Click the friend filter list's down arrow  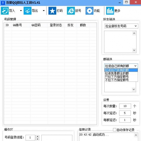[x=134, y=50]
